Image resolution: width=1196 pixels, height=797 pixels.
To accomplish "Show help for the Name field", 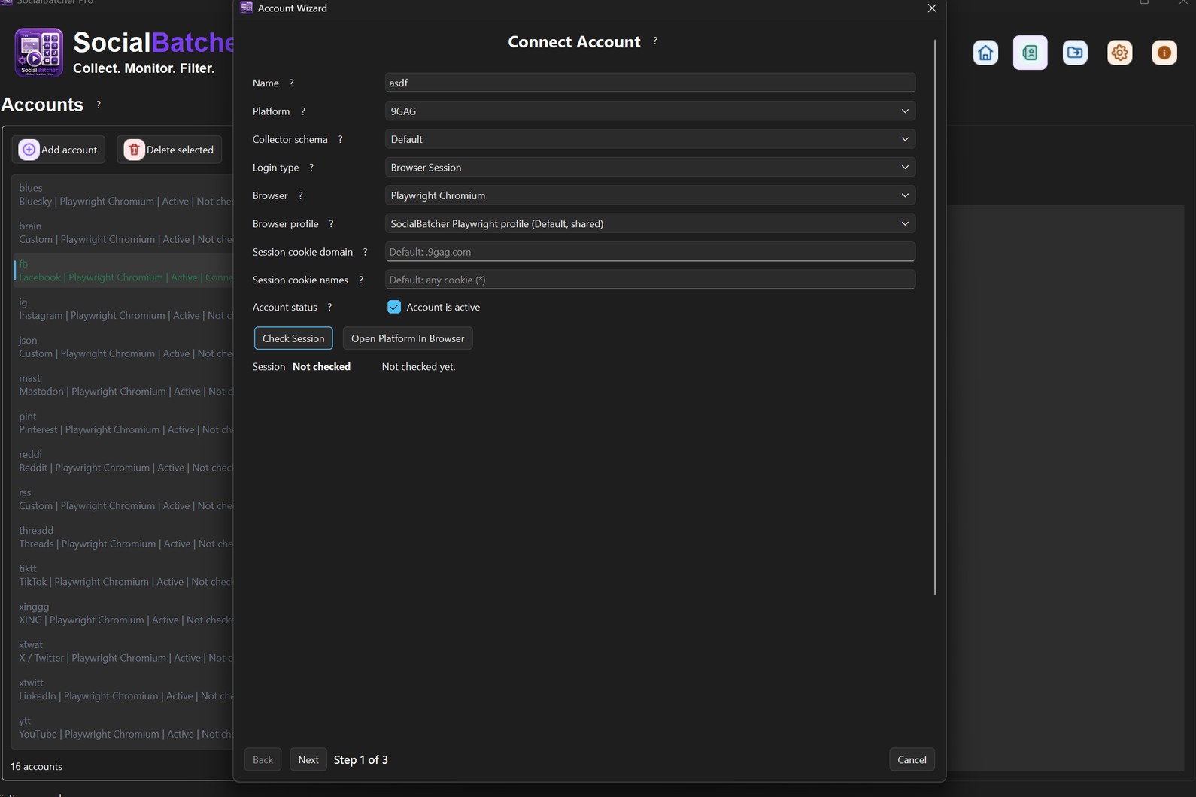I will (x=292, y=83).
